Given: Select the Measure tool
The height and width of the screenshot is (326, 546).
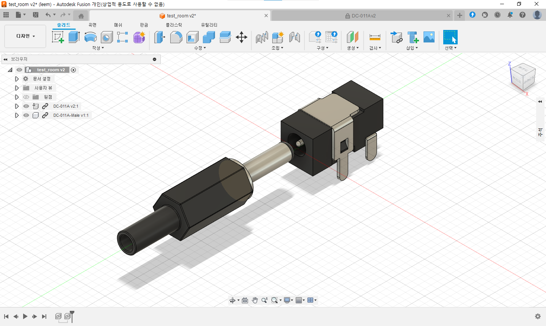Looking at the screenshot, I should 375,37.
